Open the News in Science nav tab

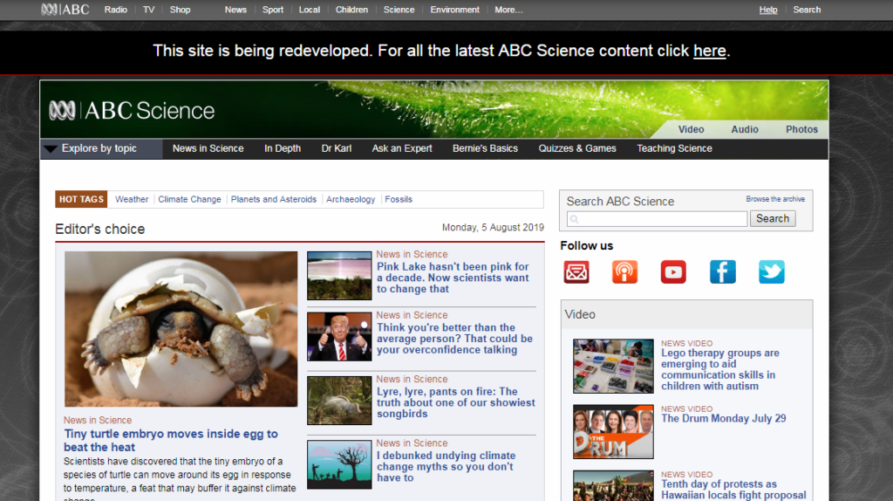click(208, 148)
